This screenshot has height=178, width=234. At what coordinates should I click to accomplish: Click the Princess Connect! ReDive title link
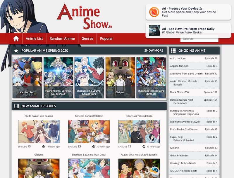click(89, 116)
